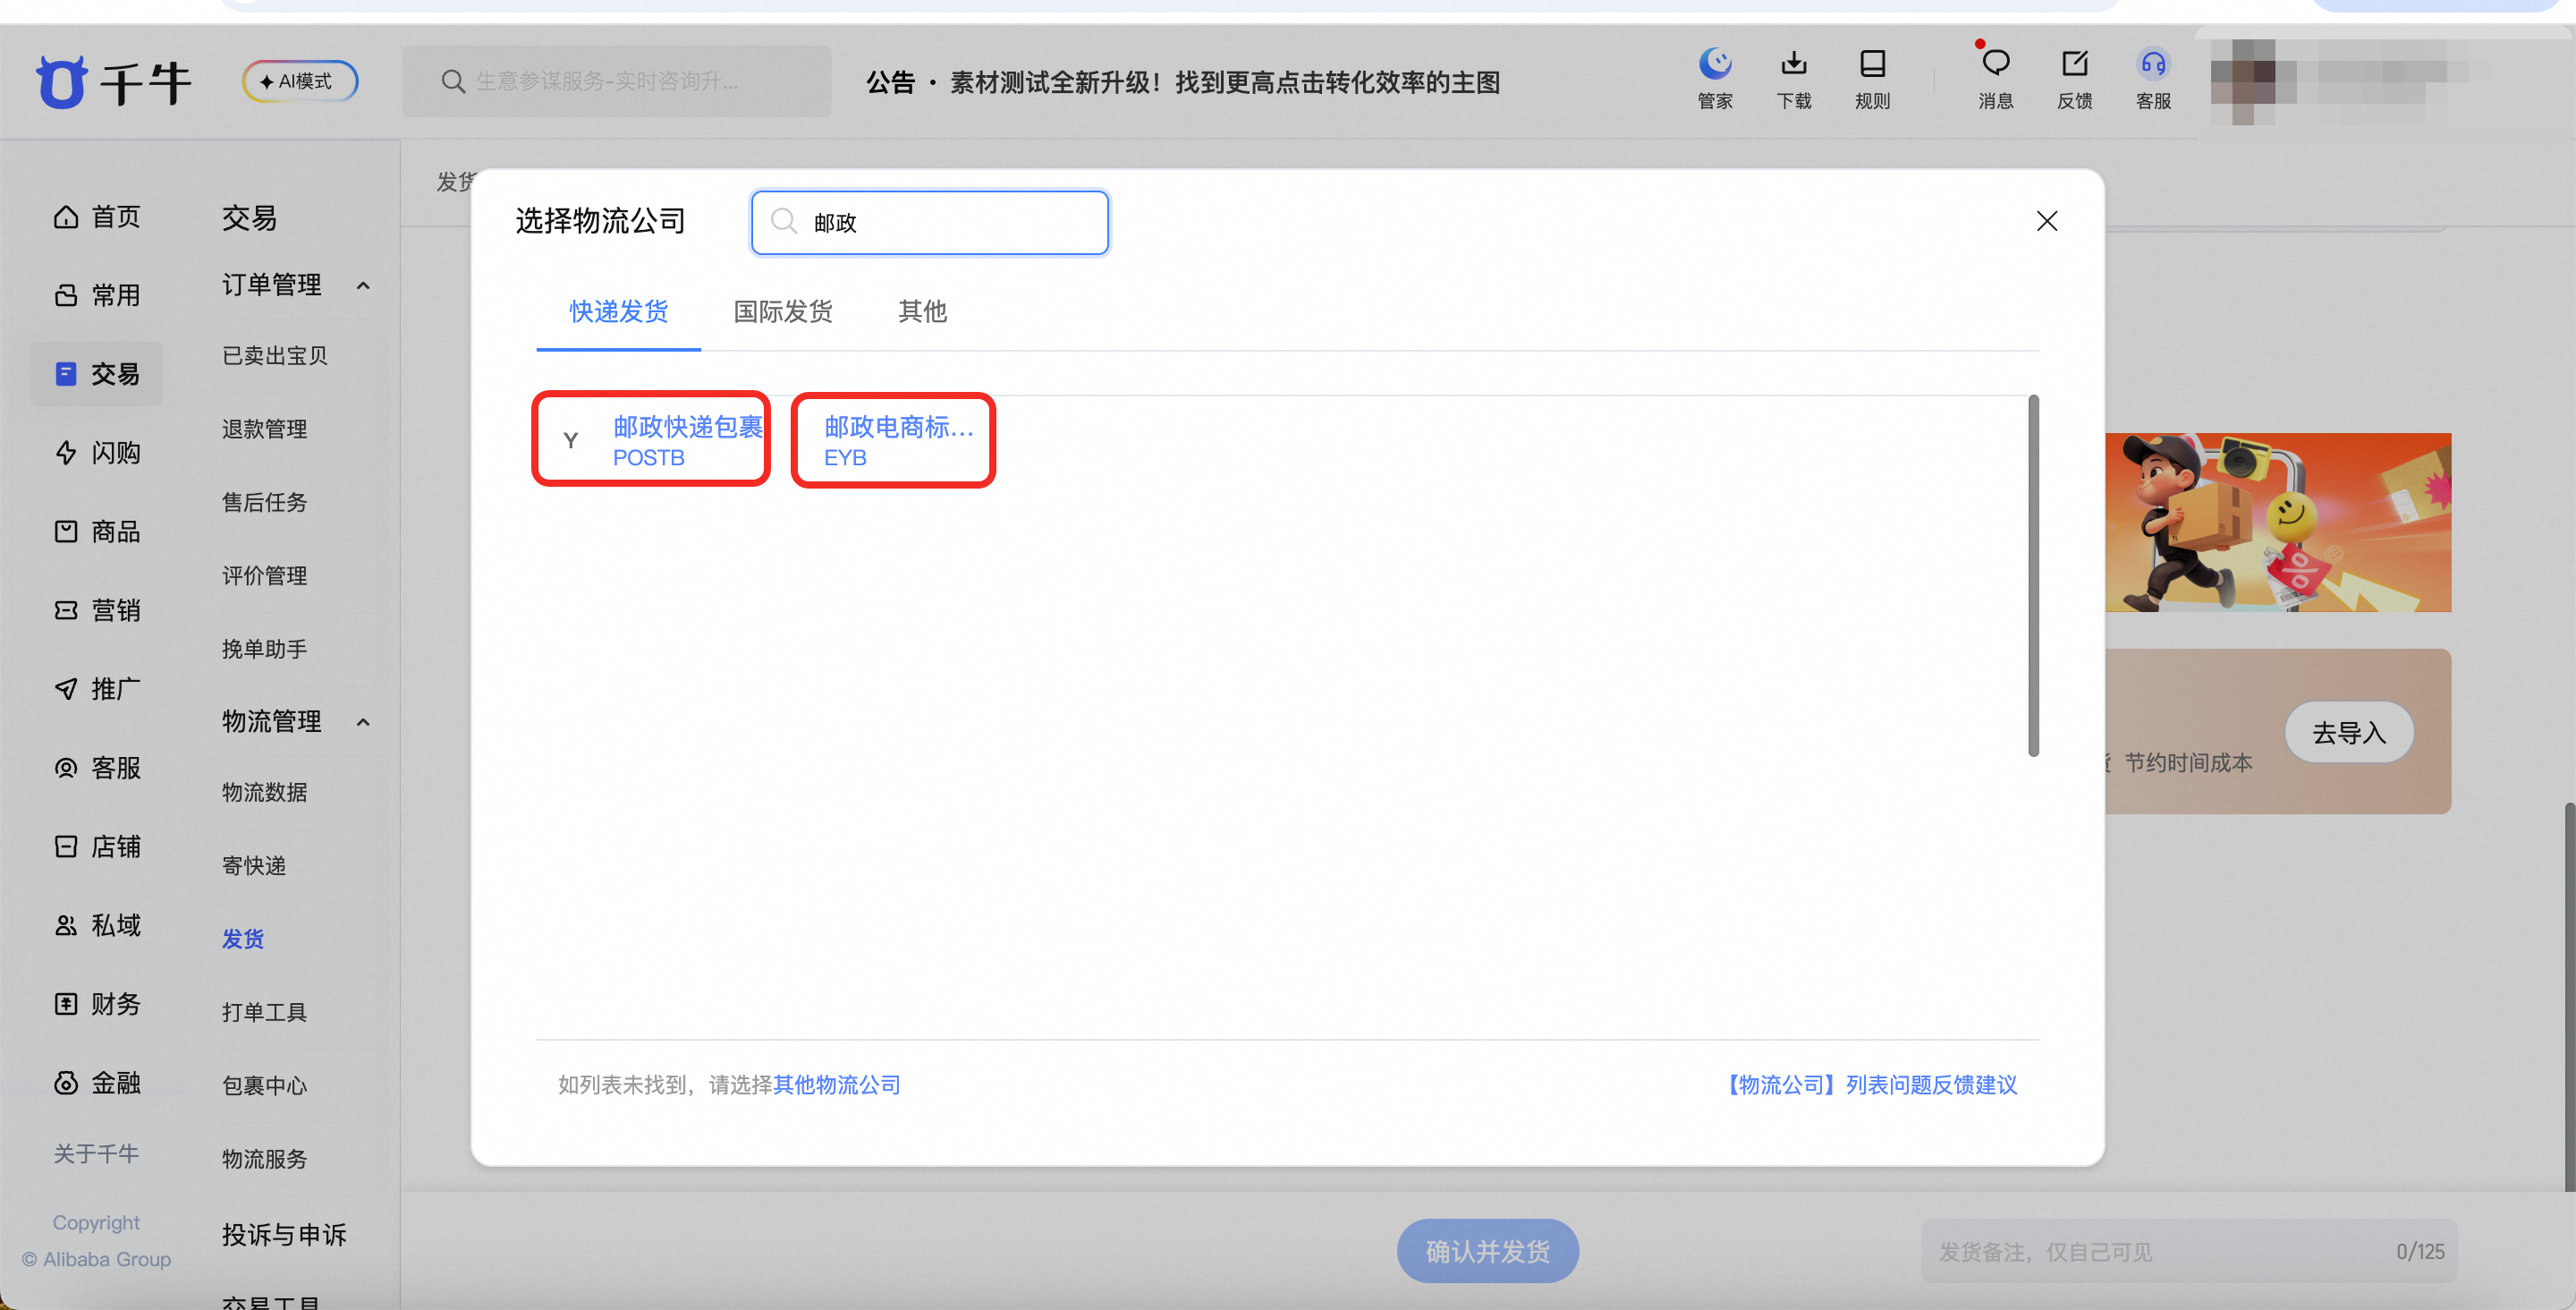This screenshot has height=1310, width=2576.
Task: Open 金融 in sidebar
Action: 97,1083
